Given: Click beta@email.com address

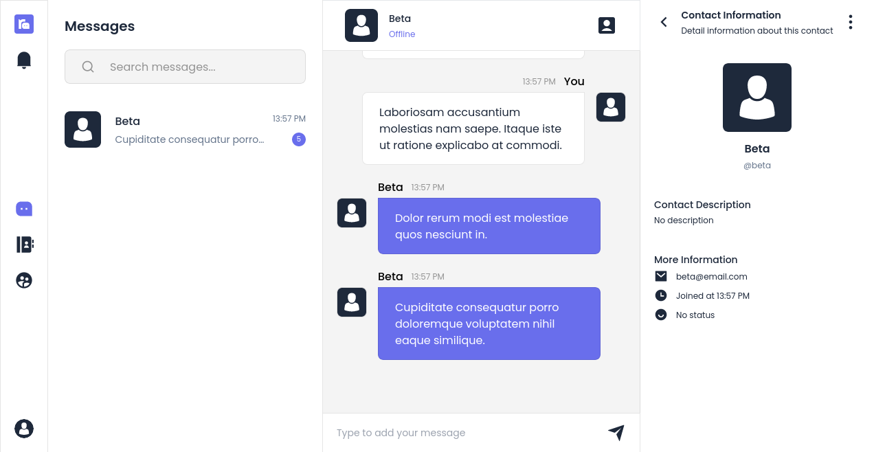Looking at the screenshot, I should [x=711, y=276].
